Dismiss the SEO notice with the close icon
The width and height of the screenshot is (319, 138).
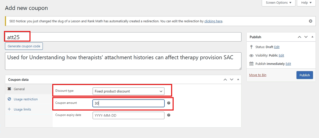(x=310, y=21)
